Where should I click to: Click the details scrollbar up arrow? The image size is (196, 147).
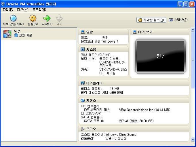193,30
